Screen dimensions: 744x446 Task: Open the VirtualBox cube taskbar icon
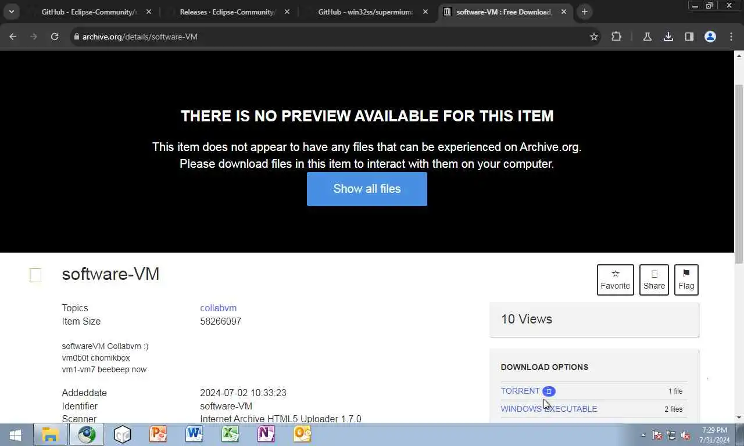tap(123, 434)
